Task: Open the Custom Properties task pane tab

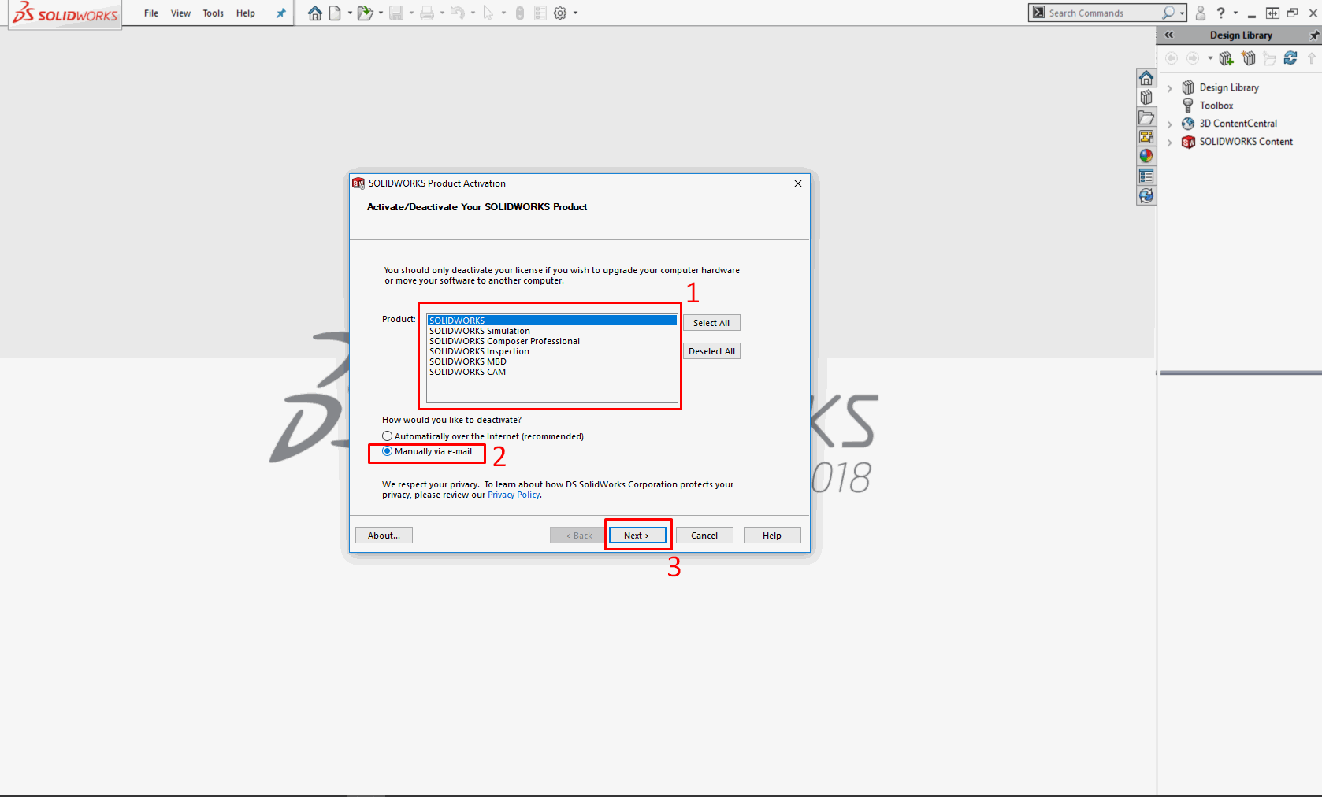Action: pyautogui.click(x=1146, y=176)
